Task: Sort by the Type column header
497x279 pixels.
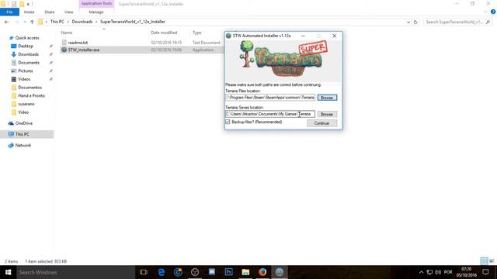Action: 196,33
